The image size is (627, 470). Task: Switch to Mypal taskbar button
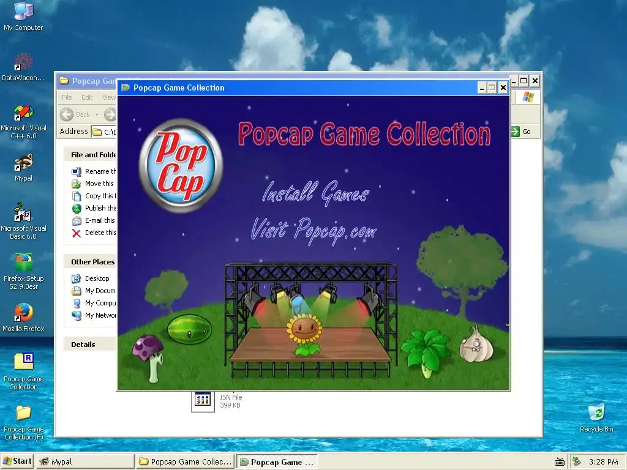pyautogui.click(x=86, y=461)
